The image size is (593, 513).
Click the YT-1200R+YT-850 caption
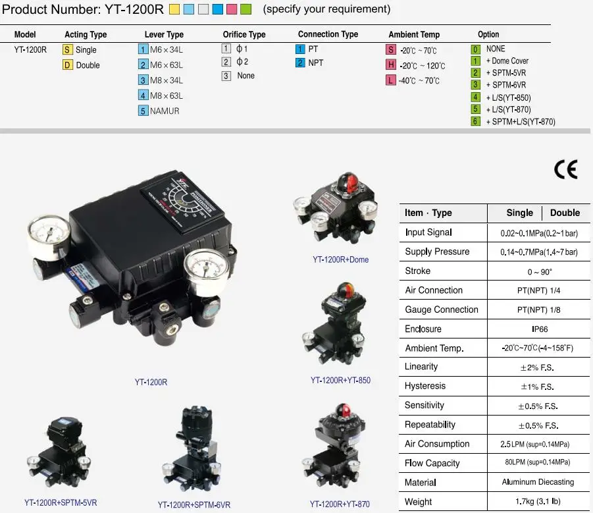[340, 381]
